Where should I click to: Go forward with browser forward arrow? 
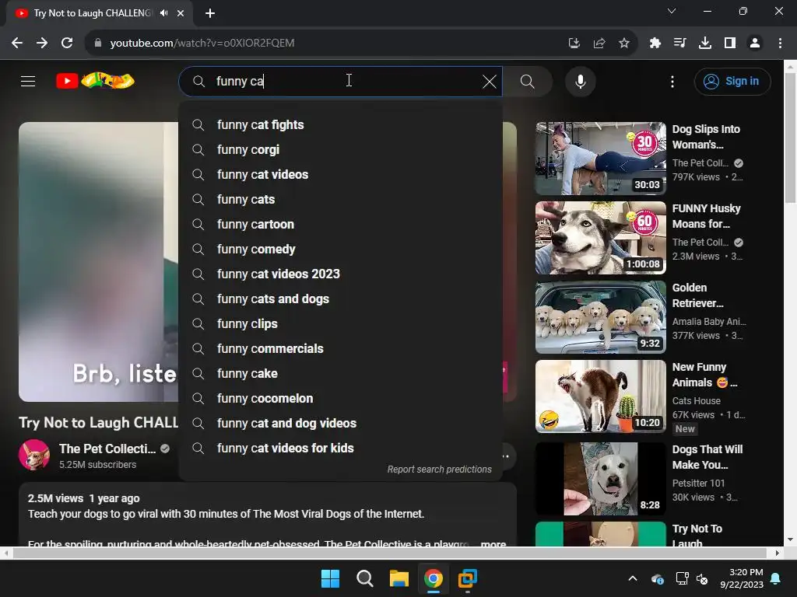point(42,44)
